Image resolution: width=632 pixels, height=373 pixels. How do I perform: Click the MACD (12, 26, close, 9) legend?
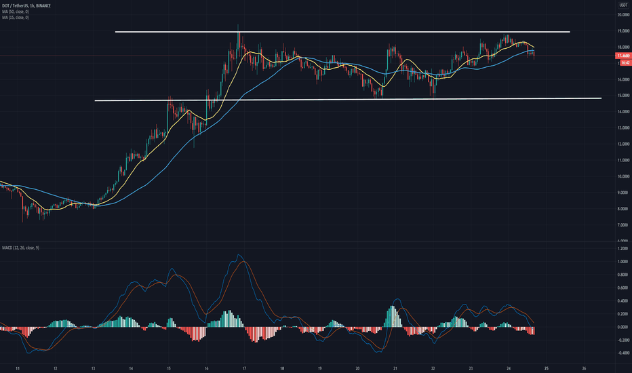pos(20,248)
